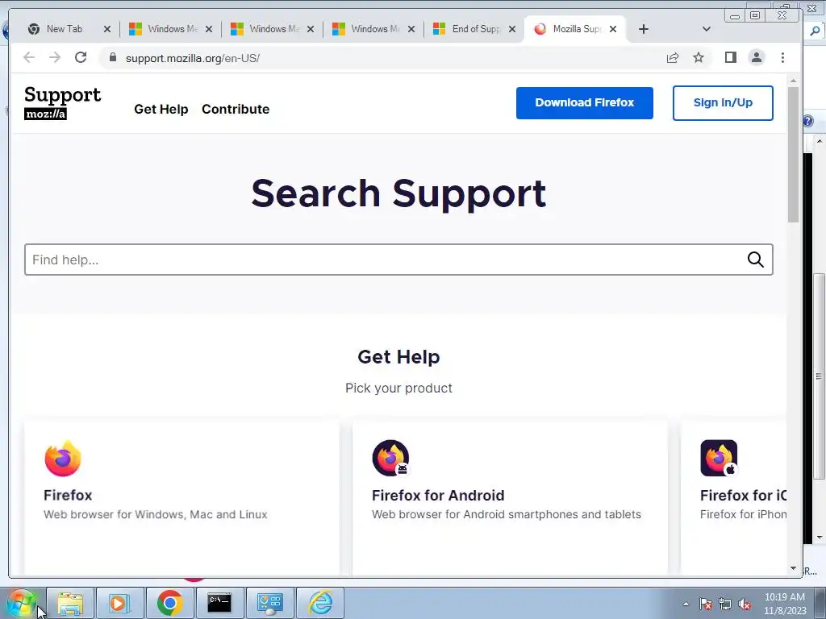The width and height of the screenshot is (826, 619).
Task: Click the Mozilla Support logo
Action: [63, 102]
